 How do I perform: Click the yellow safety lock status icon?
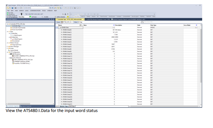pyautogui.click(x=68, y=17)
